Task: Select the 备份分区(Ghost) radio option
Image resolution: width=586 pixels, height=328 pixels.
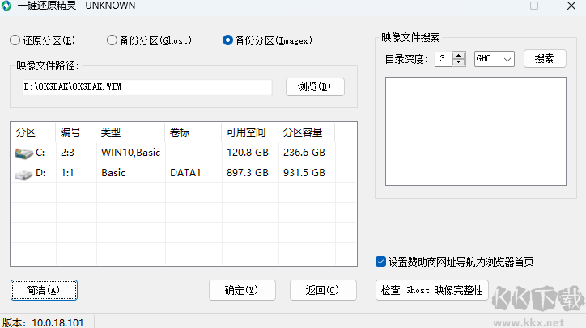Action: (112, 40)
